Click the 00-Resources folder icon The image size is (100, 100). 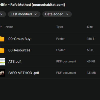click(2, 50)
